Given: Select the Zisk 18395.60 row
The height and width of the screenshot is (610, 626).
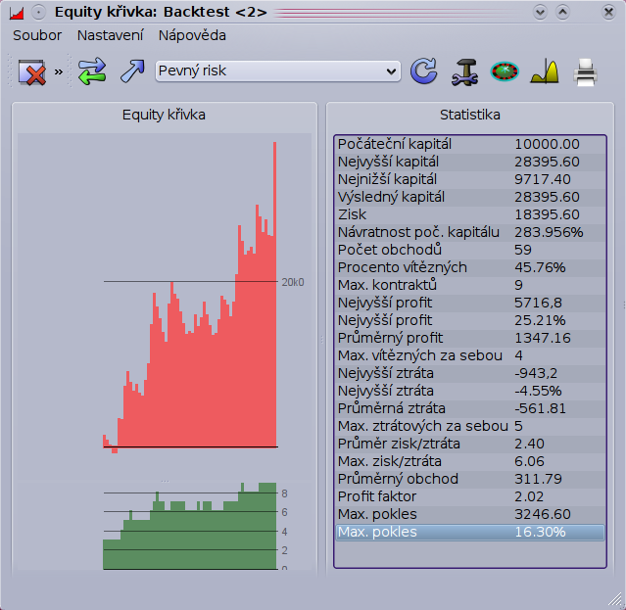Looking at the screenshot, I should tap(470, 214).
